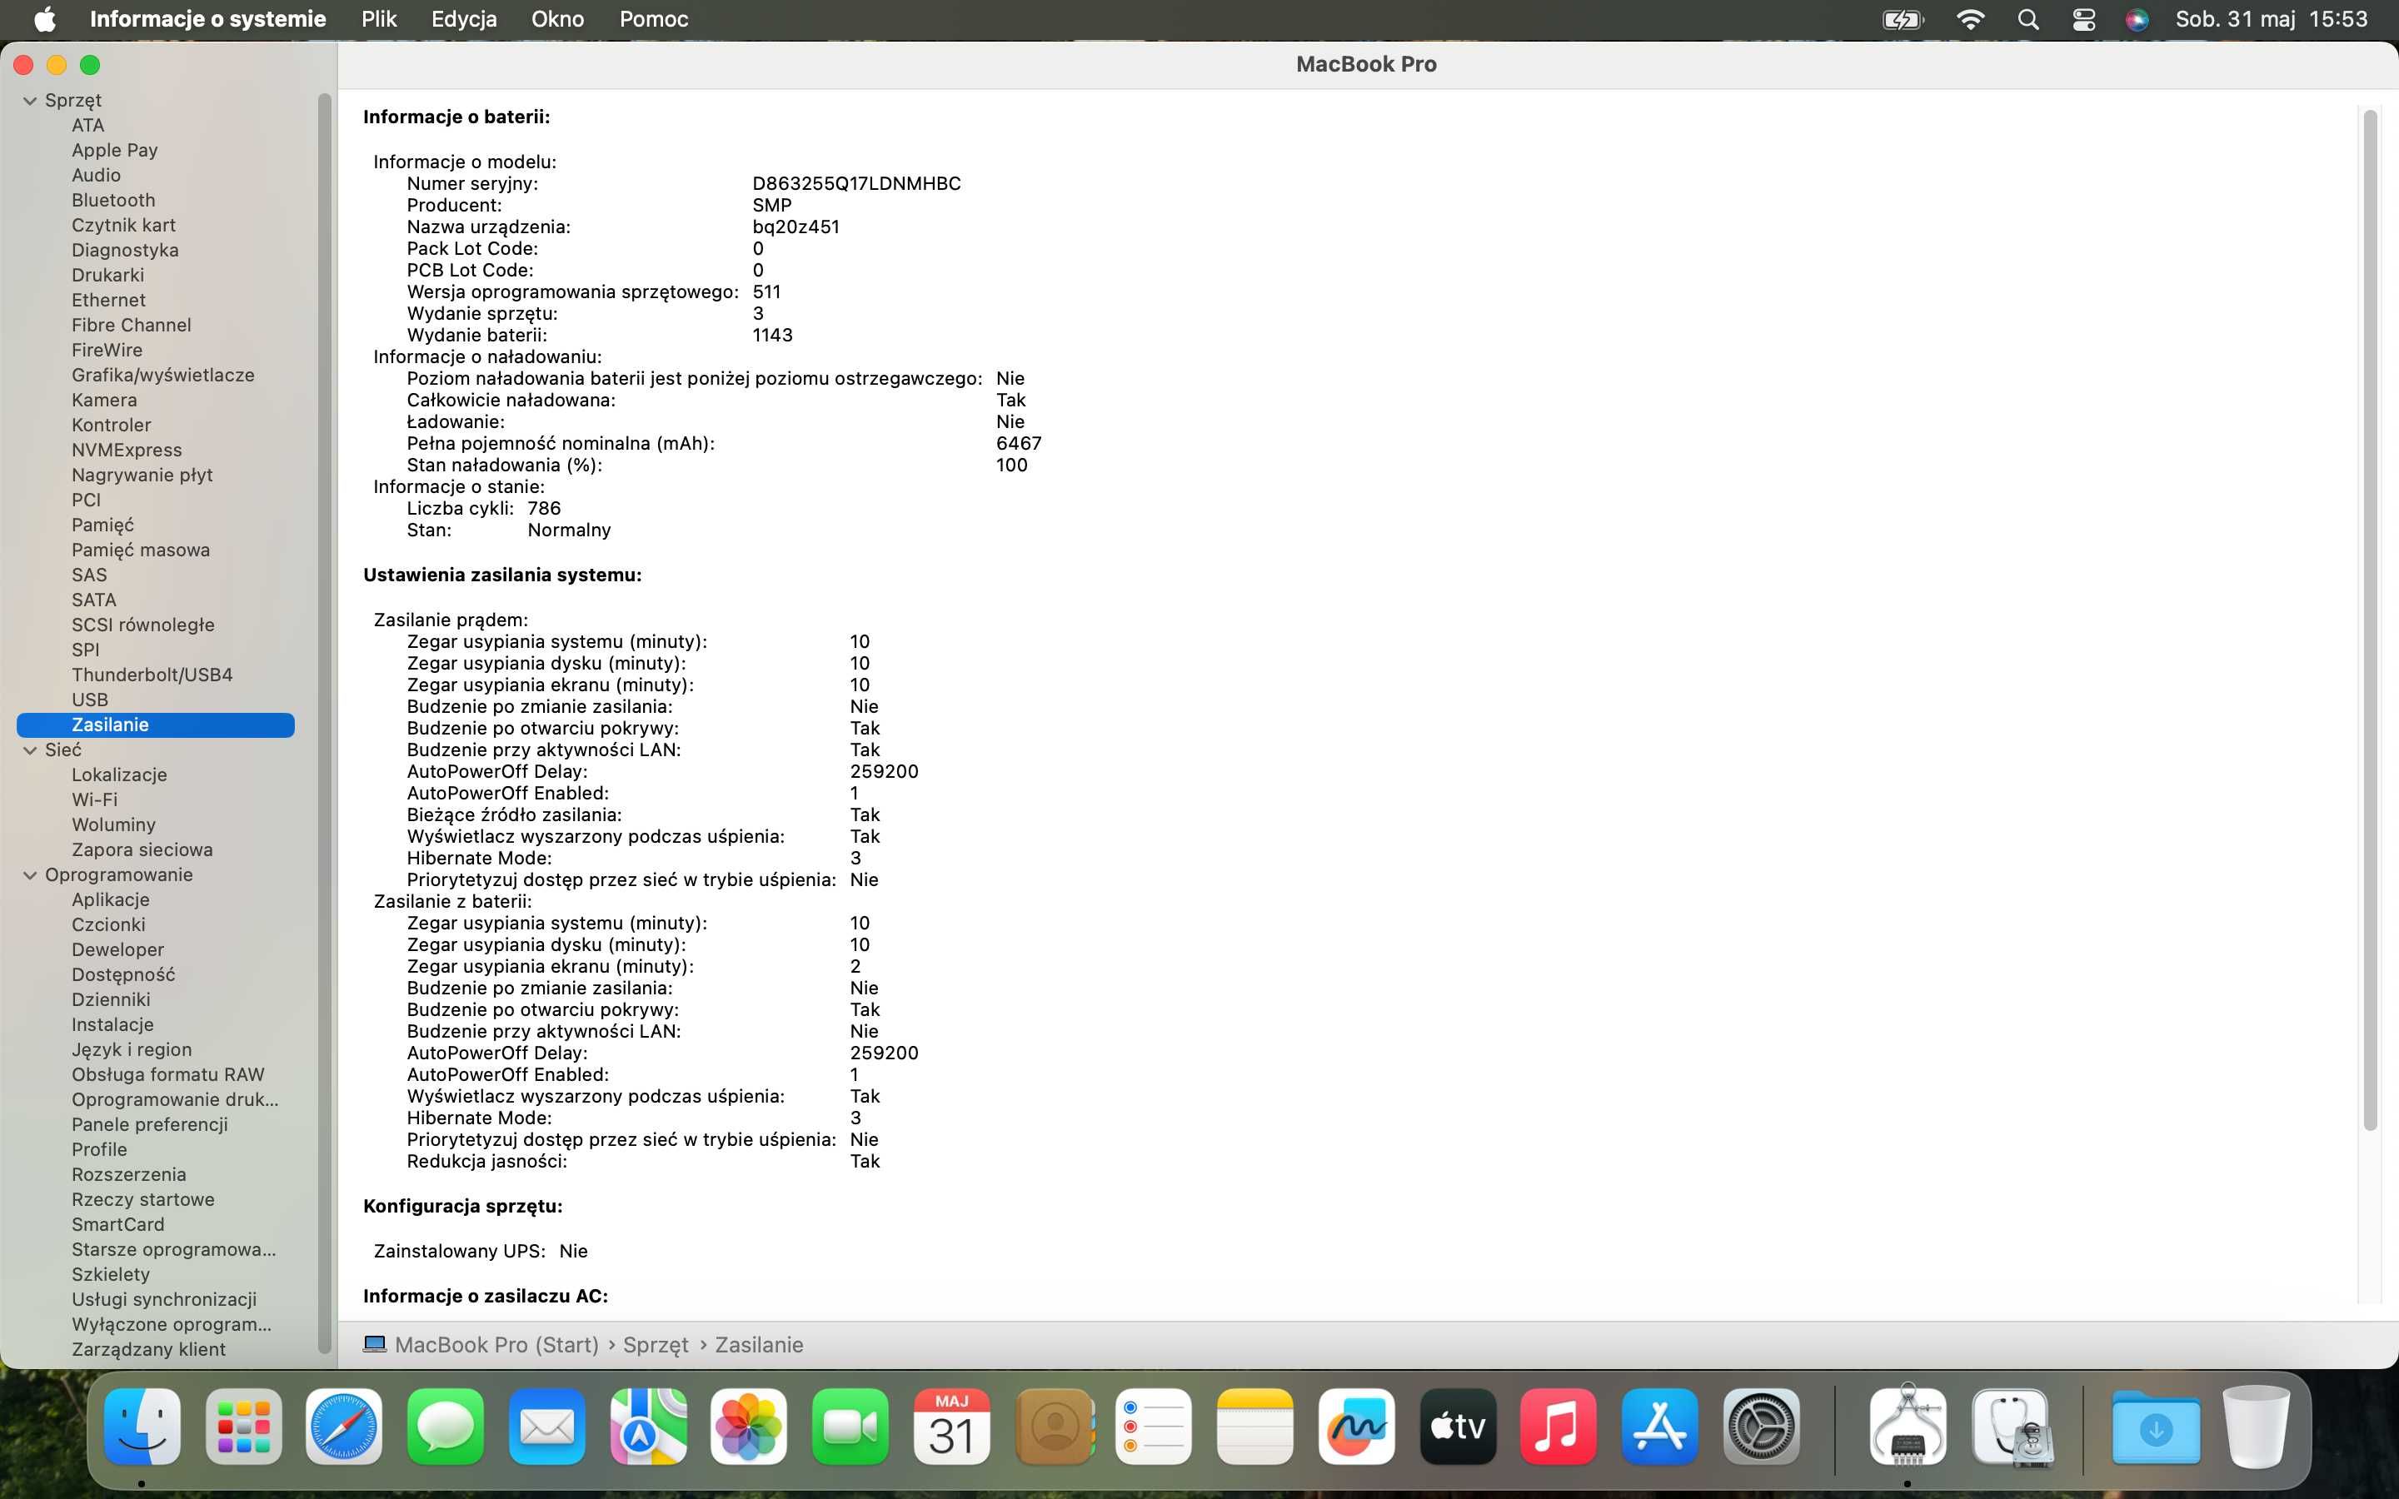Open Disk Utility in the Dock

pos(2012,1427)
